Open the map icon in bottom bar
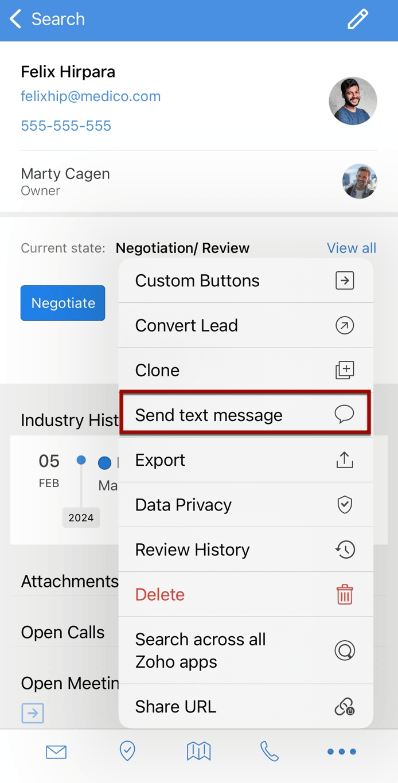Screen dimensions: 398x783 (199, 751)
